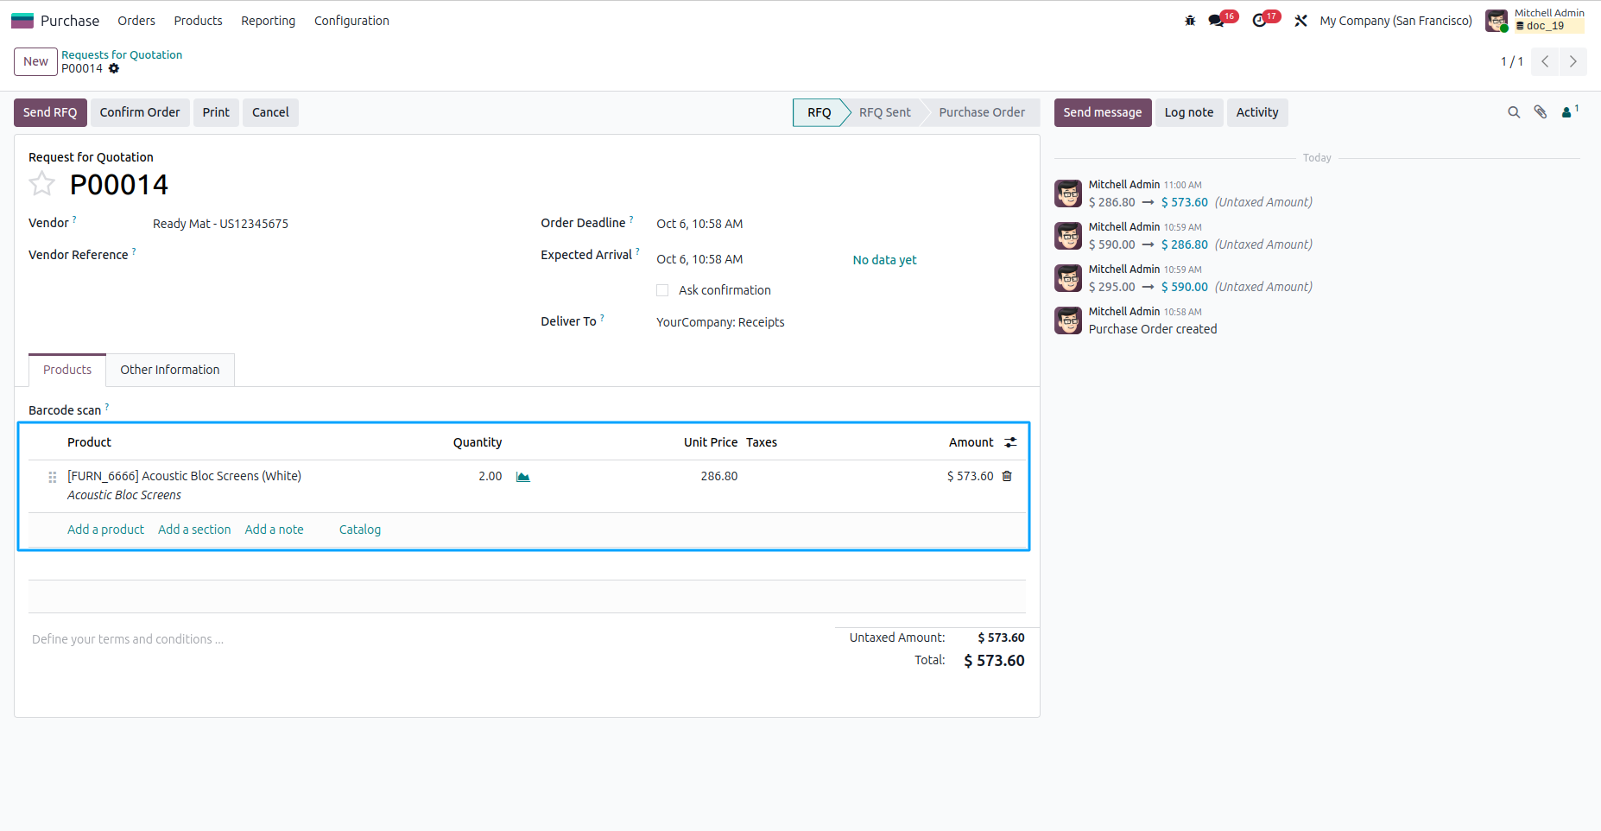The image size is (1601, 831).
Task: Click the Confirm Order button
Action: (140, 112)
